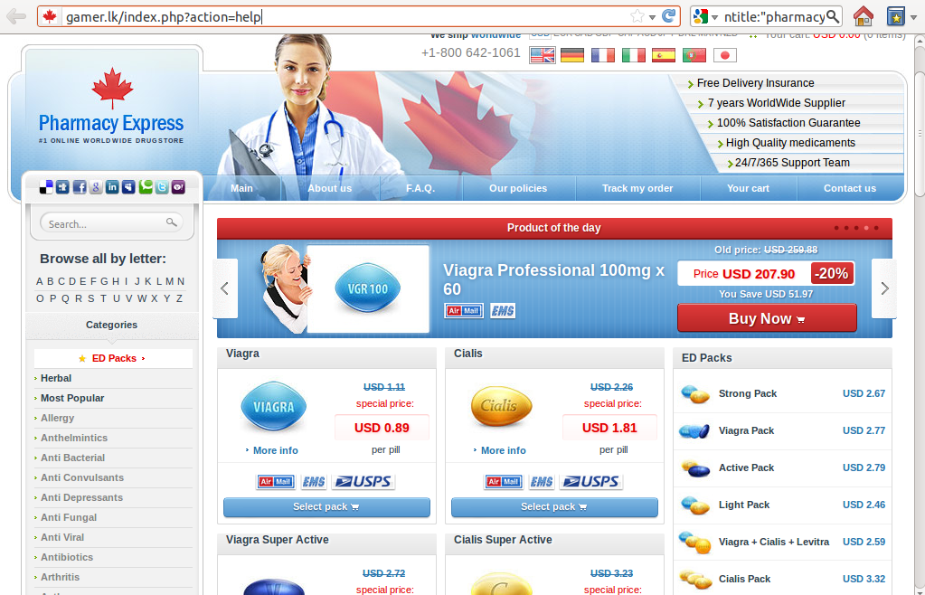The image size is (925, 595).
Task: Click the Buy Now button
Action: [x=767, y=318]
